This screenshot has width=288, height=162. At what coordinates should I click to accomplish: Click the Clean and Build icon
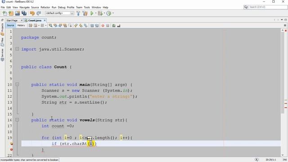(85, 13)
